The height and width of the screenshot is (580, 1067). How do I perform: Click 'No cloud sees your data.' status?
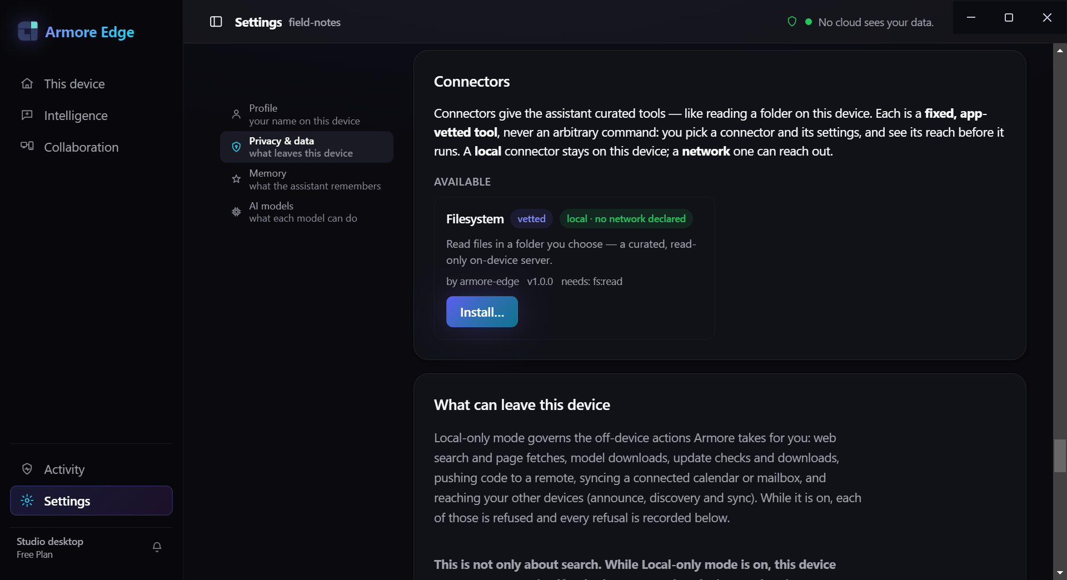click(875, 22)
